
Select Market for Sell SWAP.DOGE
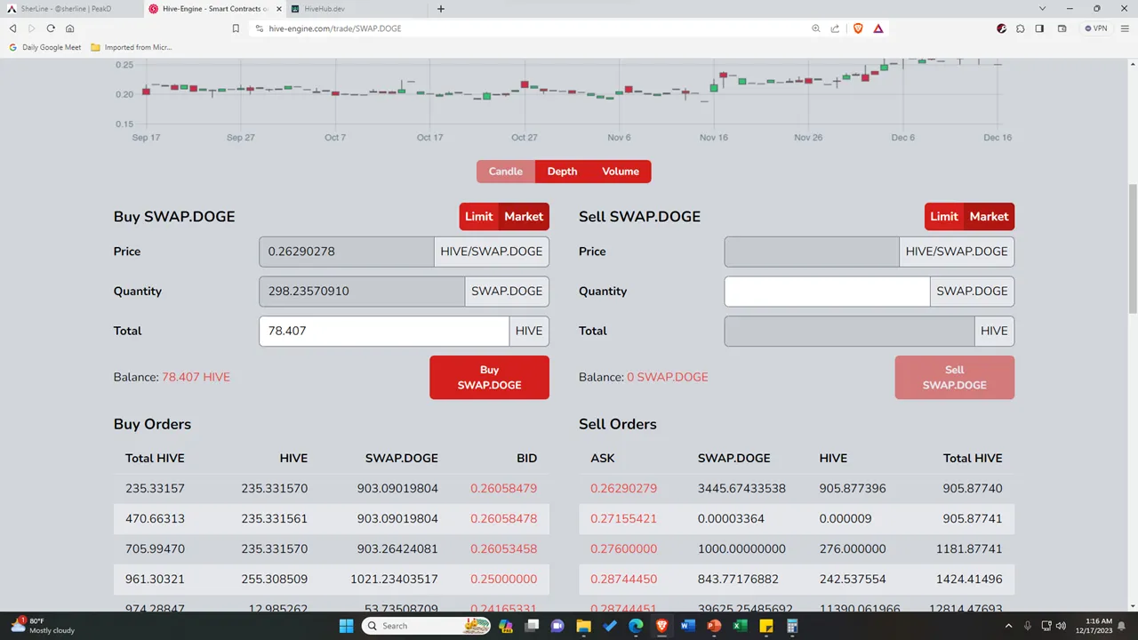(989, 216)
